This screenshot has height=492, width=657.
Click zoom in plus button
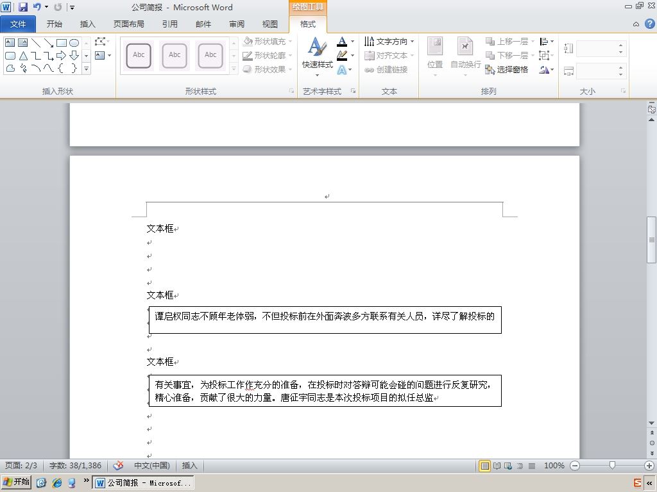(649, 466)
